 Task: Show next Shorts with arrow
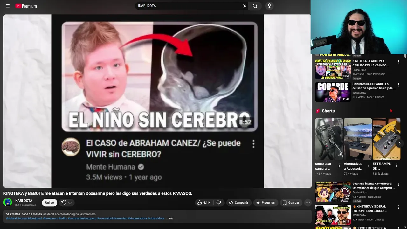(x=399, y=143)
